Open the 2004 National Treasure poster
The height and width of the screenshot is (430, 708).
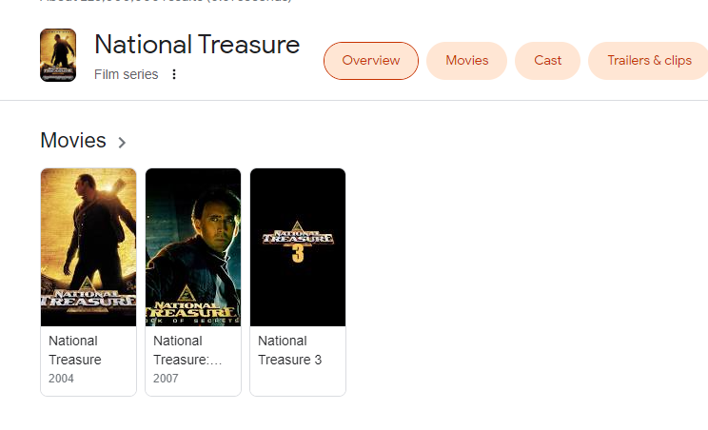[88, 247]
